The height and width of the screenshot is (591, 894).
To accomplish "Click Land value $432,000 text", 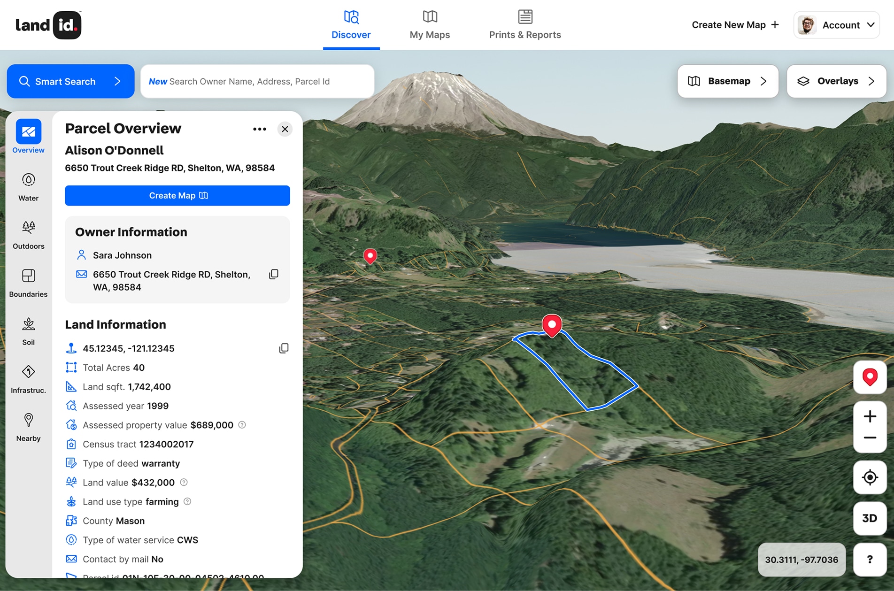I will click(129, 483).
